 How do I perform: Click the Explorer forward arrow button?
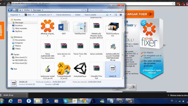click(x=14, y=10)
